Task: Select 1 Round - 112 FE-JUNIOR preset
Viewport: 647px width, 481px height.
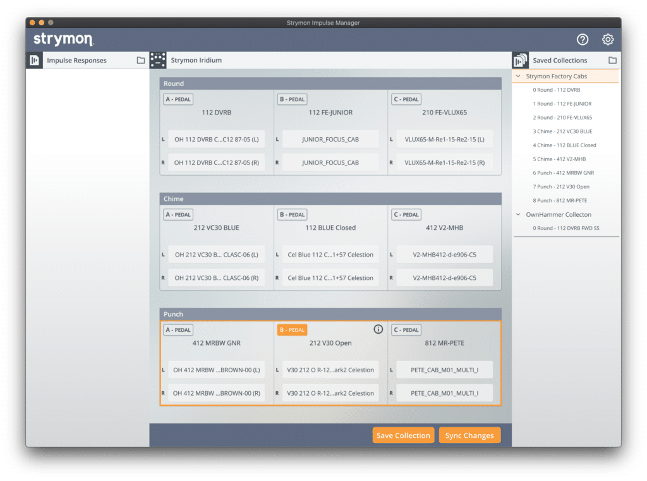Action: [562, 104]
